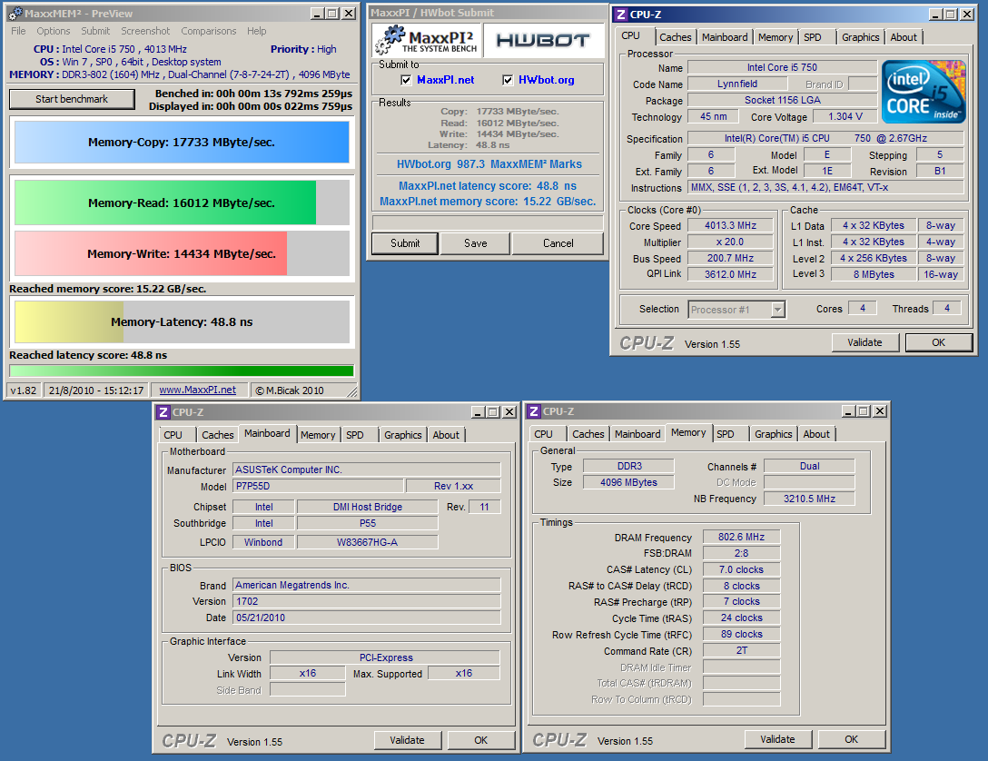Switch to About tab in top CPU-Z window

tap(904, 37)
